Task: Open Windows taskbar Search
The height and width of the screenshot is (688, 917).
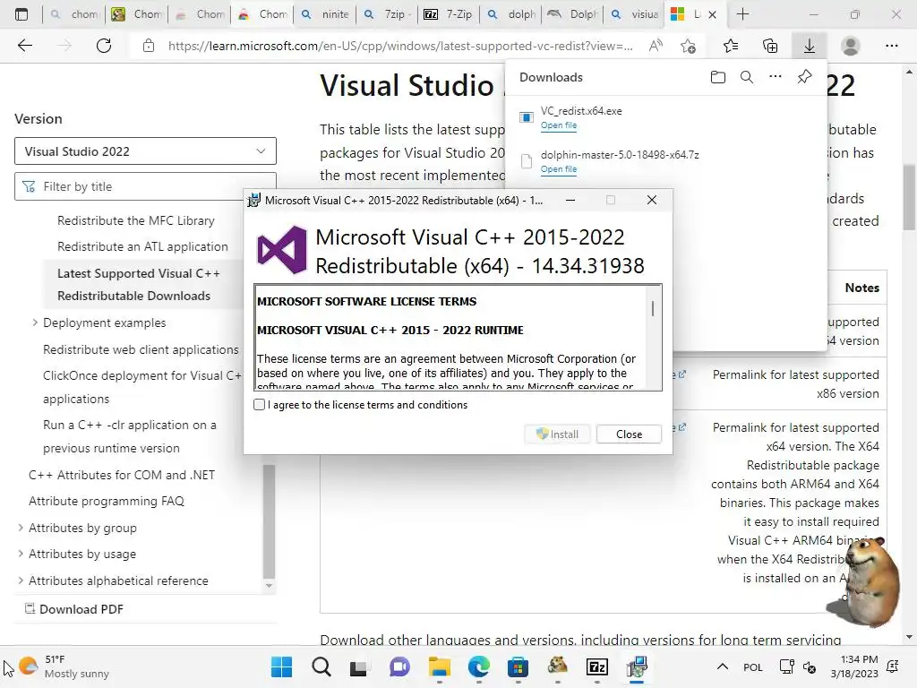Action: click(x=321, y=666)
